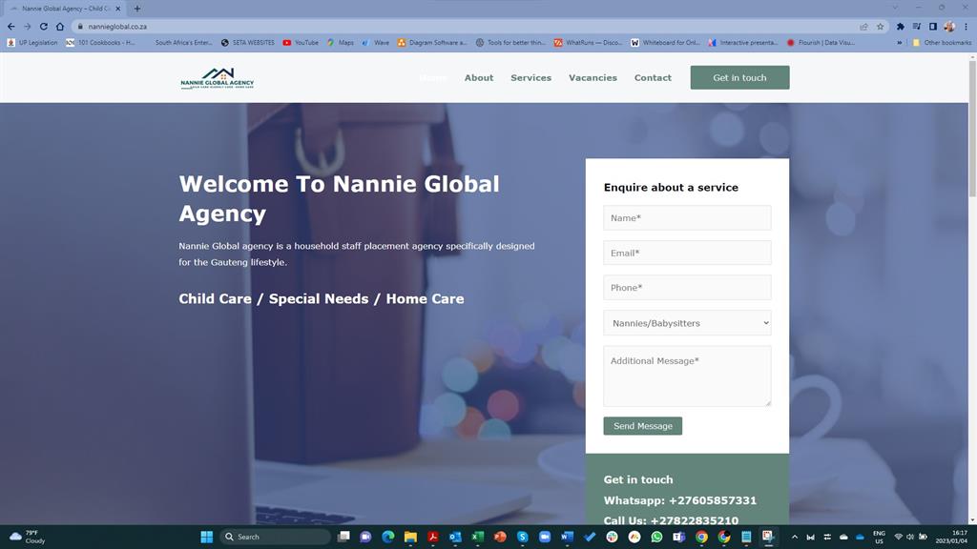
Task: Launch Microsoft Edge from the taskbar
Action: (387, 537)
